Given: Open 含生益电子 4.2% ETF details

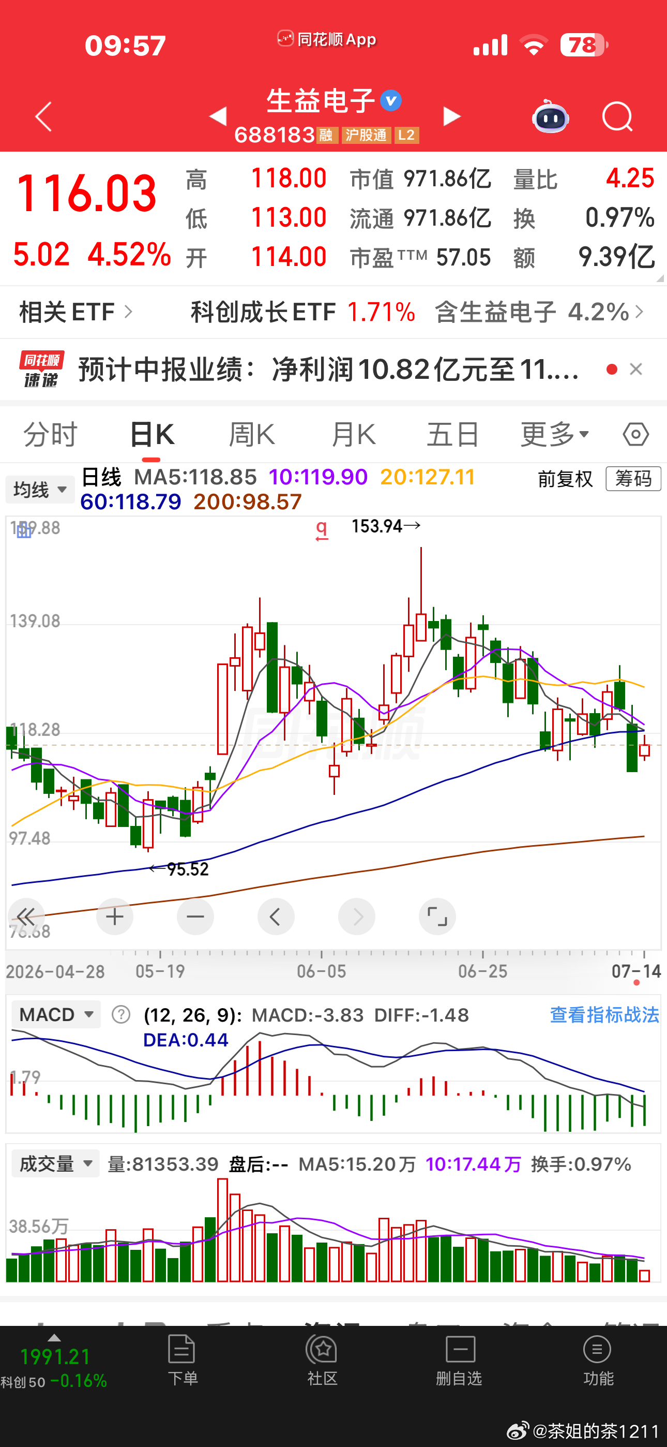Looking at the screenshot, I should [539, 312].
